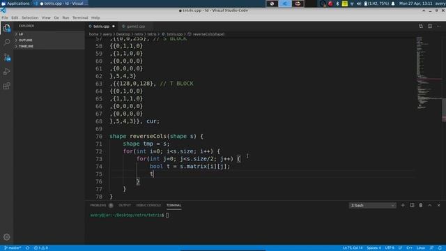Click the date and time 'Mon 27 Apr, 13:11'

click(416, 3)
